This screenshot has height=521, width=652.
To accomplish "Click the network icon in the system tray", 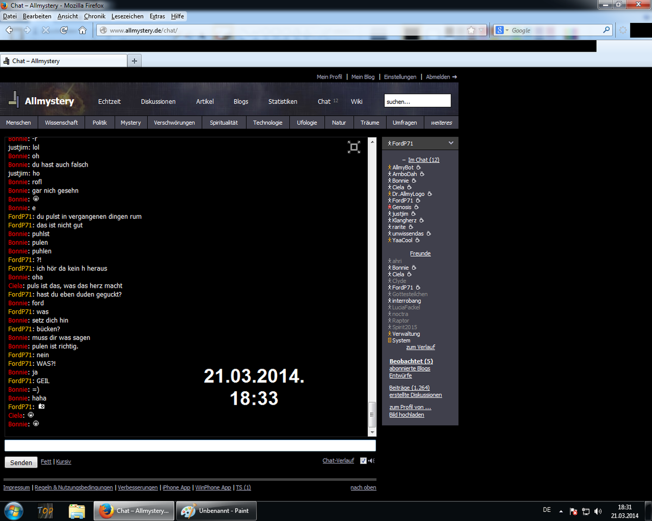I will click(x=586, y=511).
